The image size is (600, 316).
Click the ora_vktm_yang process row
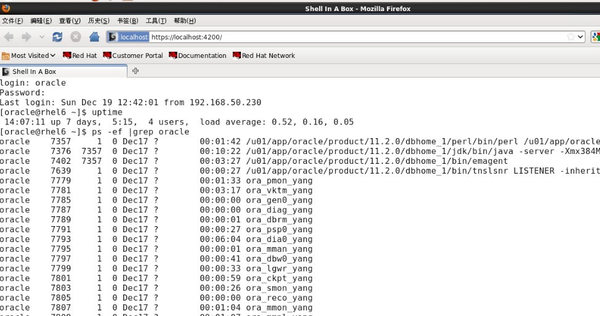point(156,190)
